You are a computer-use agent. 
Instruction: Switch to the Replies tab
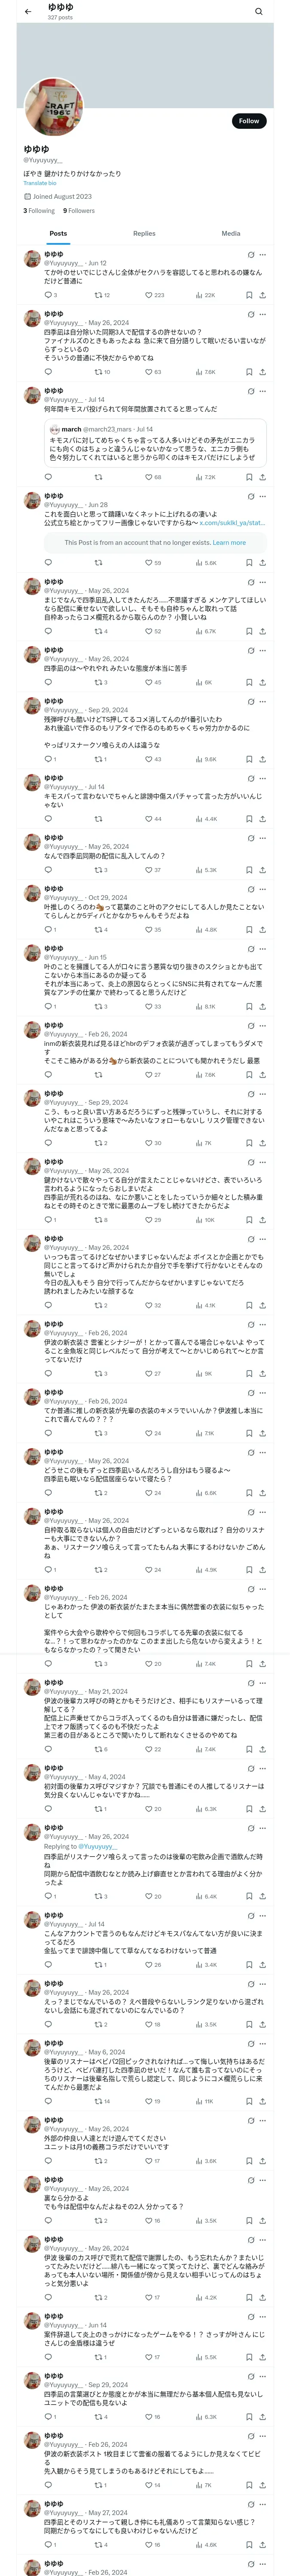pyautogui.click(x=144, y=233)
